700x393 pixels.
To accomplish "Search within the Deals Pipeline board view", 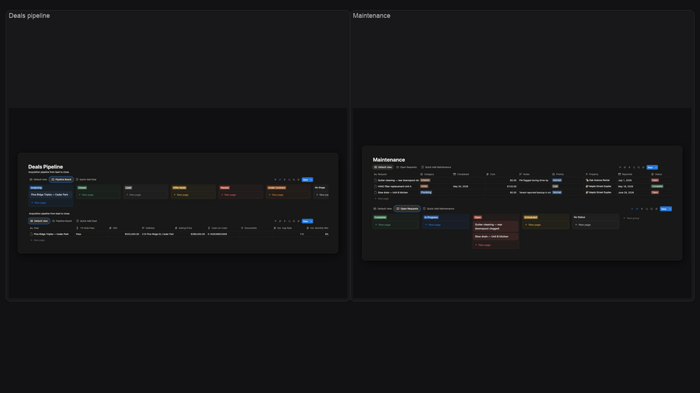I will [294, 179].
